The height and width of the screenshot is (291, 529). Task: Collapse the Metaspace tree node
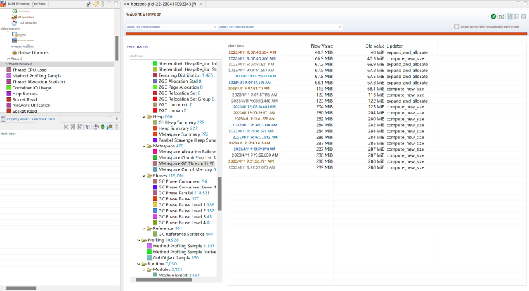pos(143,145)
